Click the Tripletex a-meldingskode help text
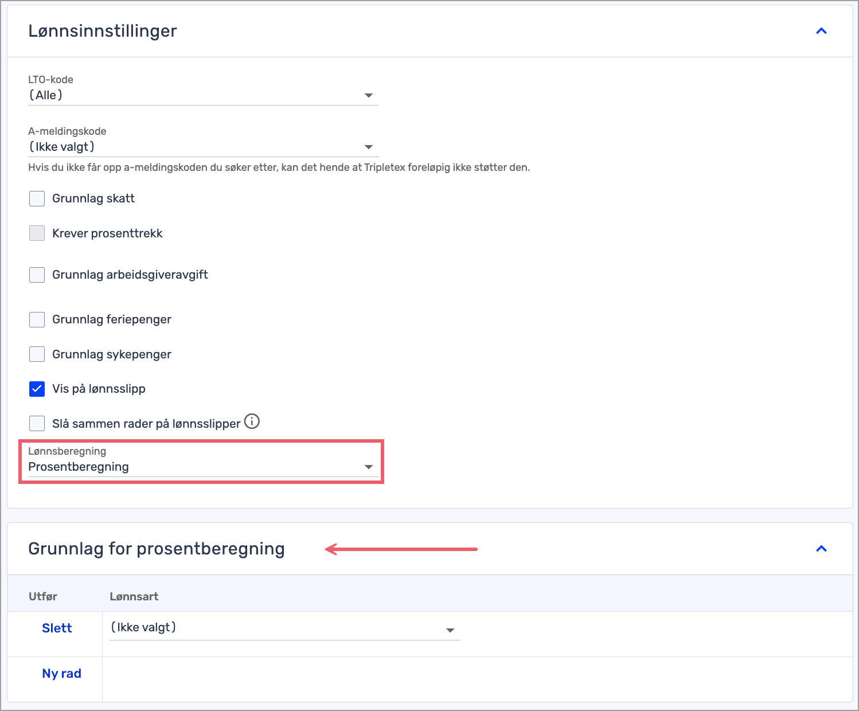This screenshot has width=859, height=711. 279,167
